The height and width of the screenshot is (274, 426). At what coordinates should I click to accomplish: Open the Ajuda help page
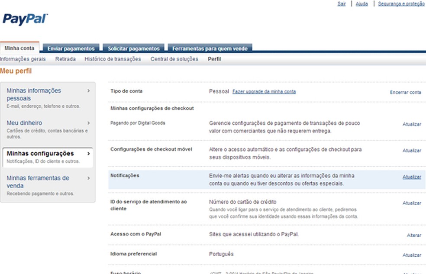pyautogui.click(x=361, y=3)
